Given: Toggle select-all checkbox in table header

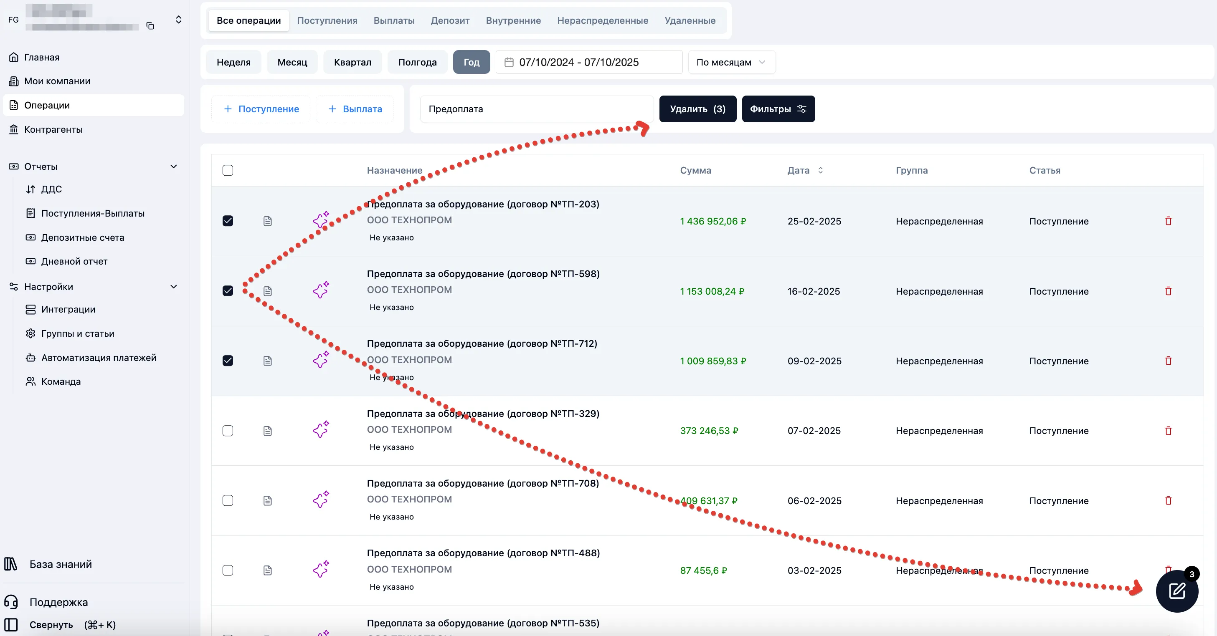Looking at the screenshot, I should click(228, 170).
